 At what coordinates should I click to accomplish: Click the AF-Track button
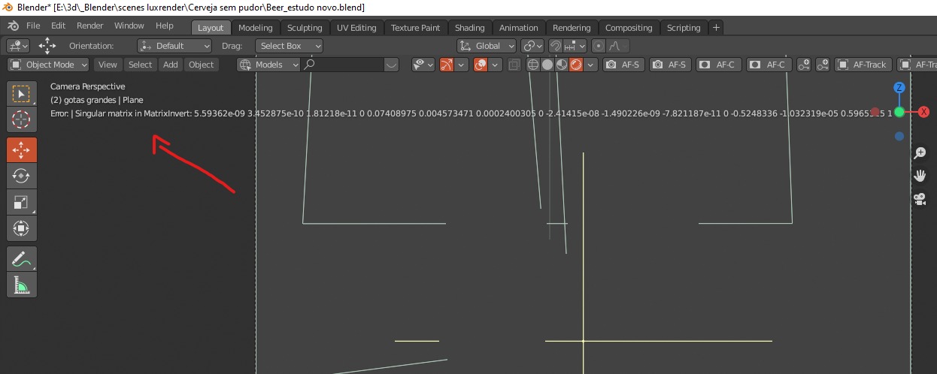tap(863, 65)
